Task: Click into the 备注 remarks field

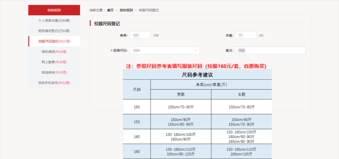Action: [x=270, y=50]
